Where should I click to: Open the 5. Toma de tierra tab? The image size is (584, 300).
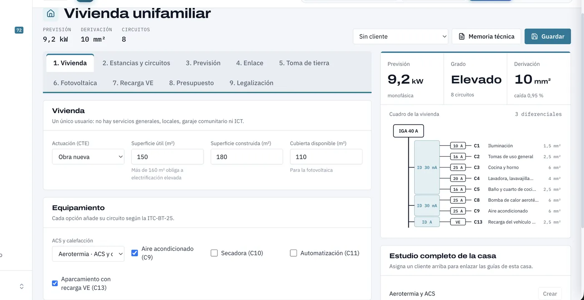coord(304,63)
